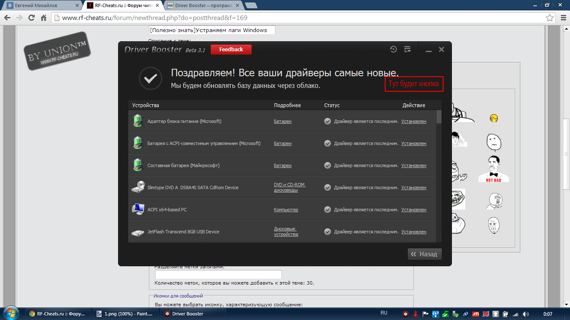Select the JetFlash Transcend 8GB USB Device name
570x320 pixels.
pos(183,232)
